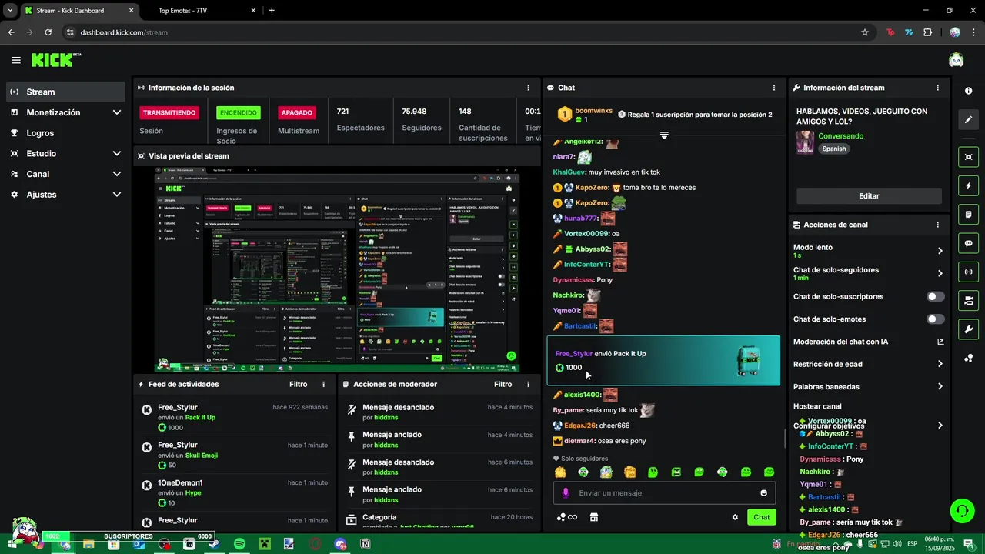The height and width of the screenshot is (554, 985).
Task: Open three-dot menu of Información del stream
Action: [x=937, y=88]
